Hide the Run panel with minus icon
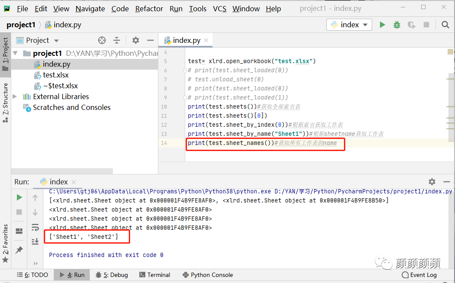Image resolution: width=455 pixels, height=283 pixels. 447,182
